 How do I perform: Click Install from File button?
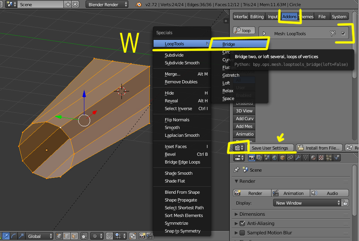click(320, 148)
